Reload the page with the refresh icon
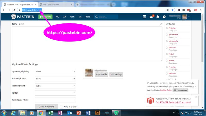The image size is (206, 116). pyautogui.click(x=14, y=10)
